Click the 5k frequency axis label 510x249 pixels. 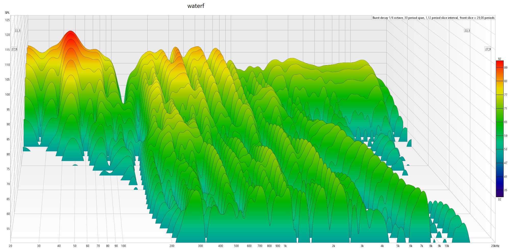coord(398,246)
